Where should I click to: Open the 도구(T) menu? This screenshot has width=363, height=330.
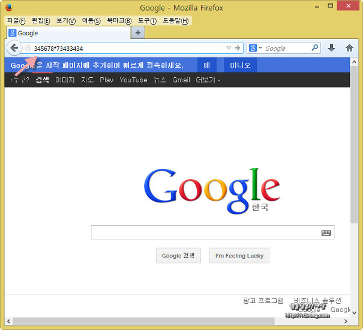(x=147, y=21)
